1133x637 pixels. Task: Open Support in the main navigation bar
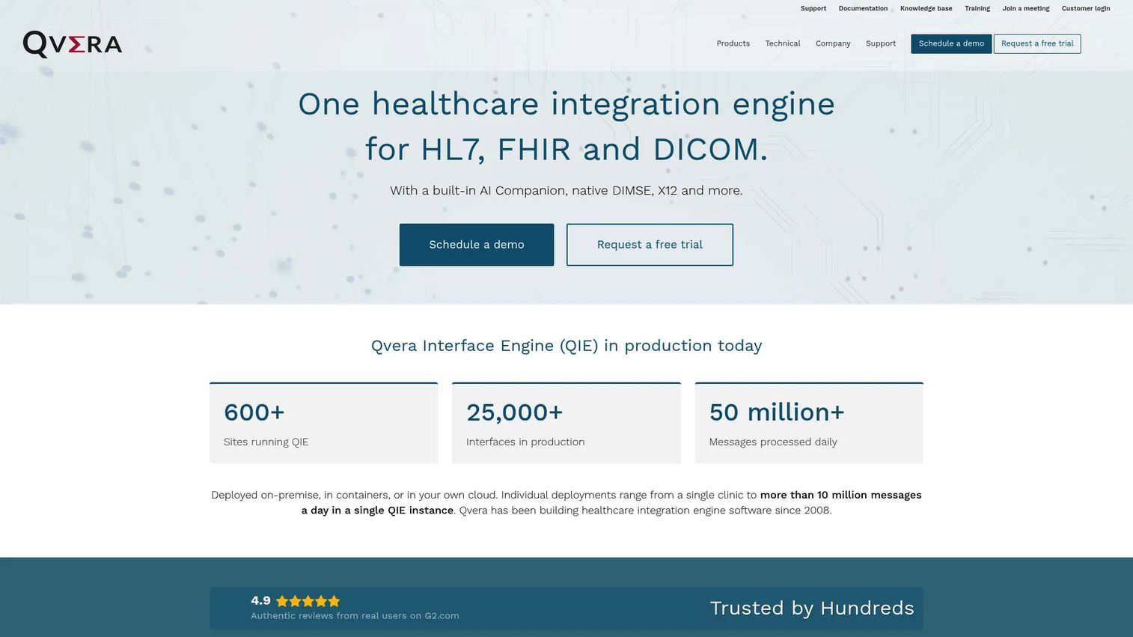[881, 43]
